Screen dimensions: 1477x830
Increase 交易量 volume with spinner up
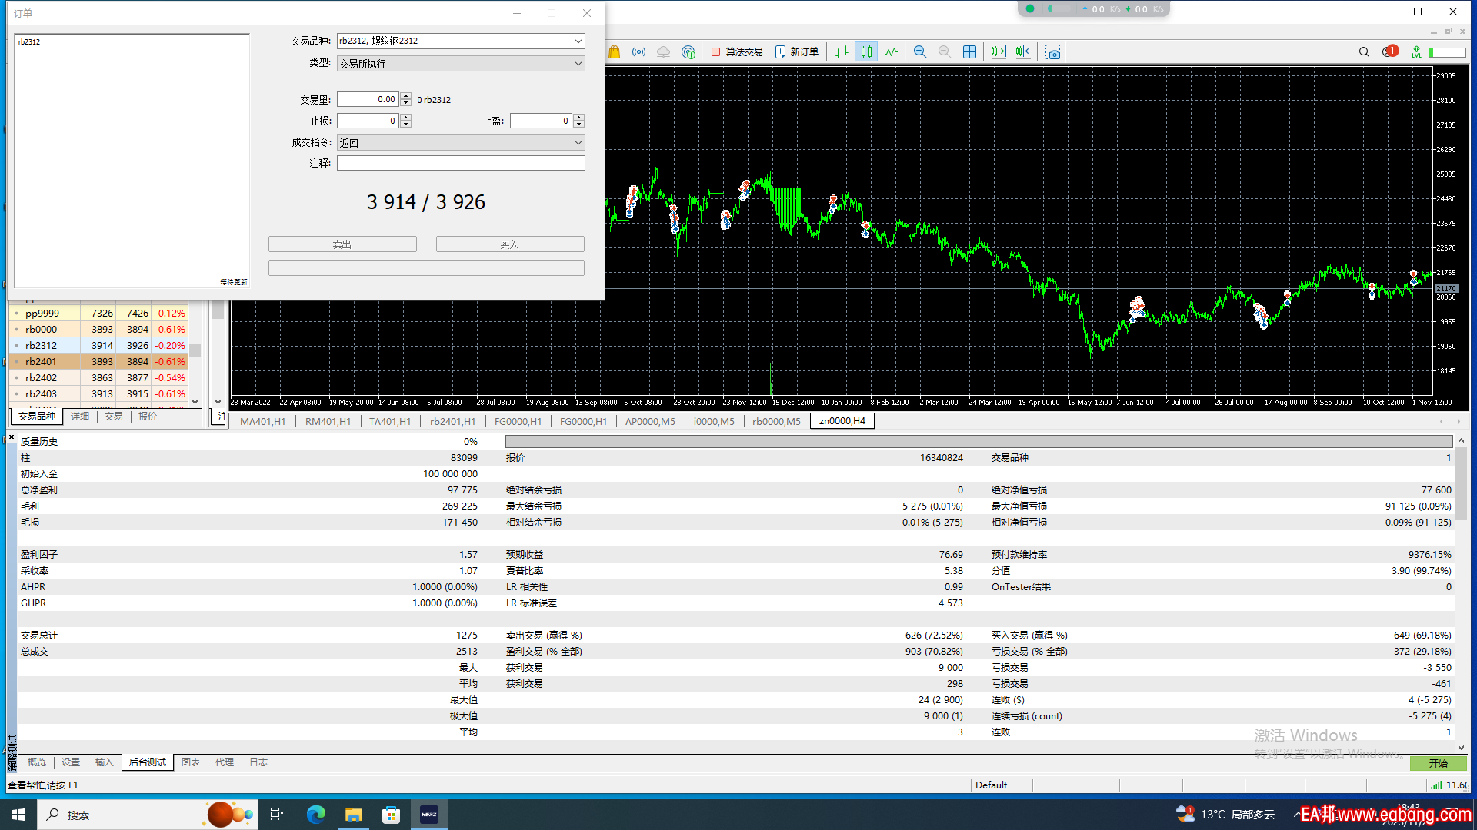[x=406, y=95]
